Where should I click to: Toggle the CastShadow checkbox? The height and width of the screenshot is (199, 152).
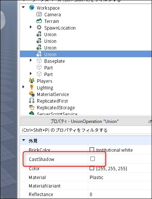tap(92, 159)
